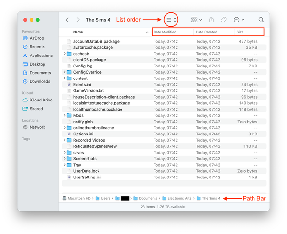287x234 pixels.
Task: Click the Share toolbar icon
Action: click(212, 20)
